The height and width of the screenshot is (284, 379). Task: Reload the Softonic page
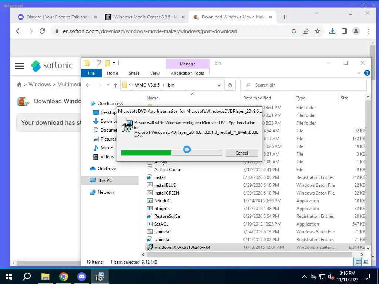pyautogui.click(x=42, y=31)
